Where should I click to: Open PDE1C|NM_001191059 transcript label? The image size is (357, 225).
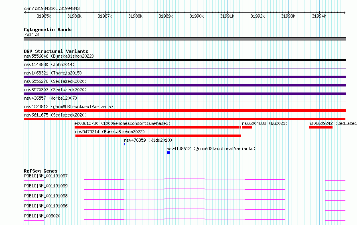click(x=46, y=186)
